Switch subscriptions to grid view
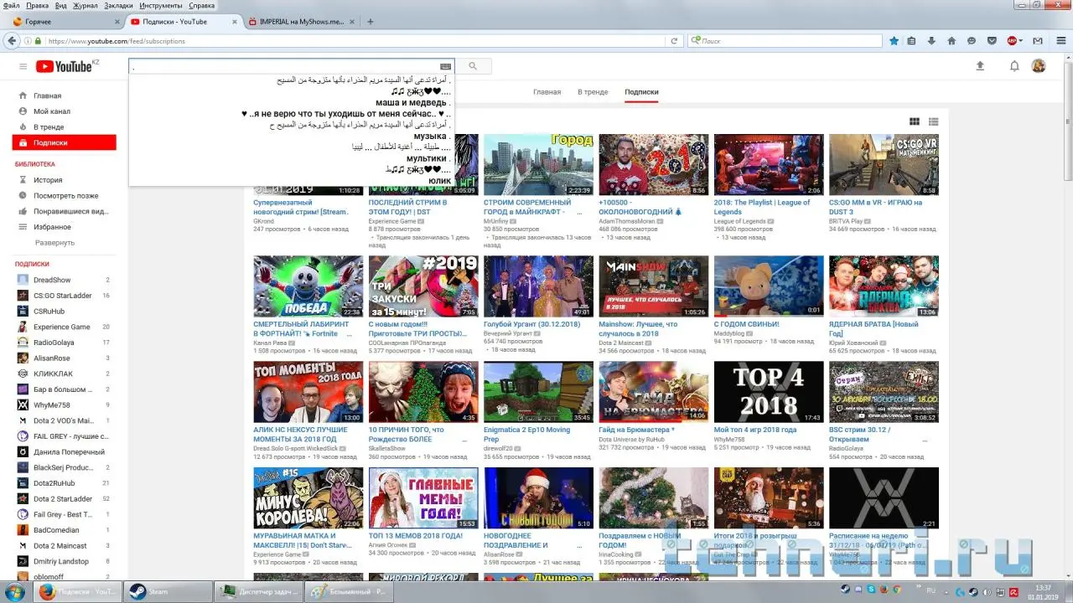 coord(915,122)
